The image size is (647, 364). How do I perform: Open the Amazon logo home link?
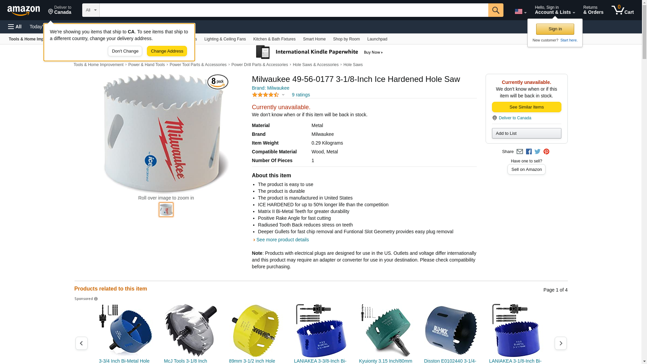(24, 10)
